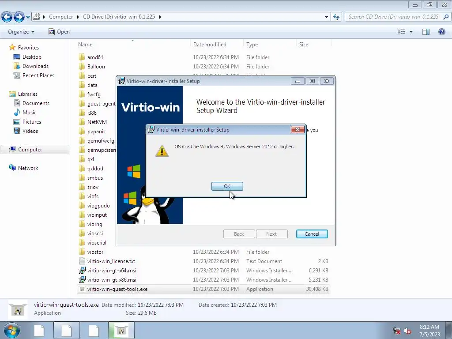The image size is (452, 339).
Task: Sort files by the Name column header
Action: (85, 45)
